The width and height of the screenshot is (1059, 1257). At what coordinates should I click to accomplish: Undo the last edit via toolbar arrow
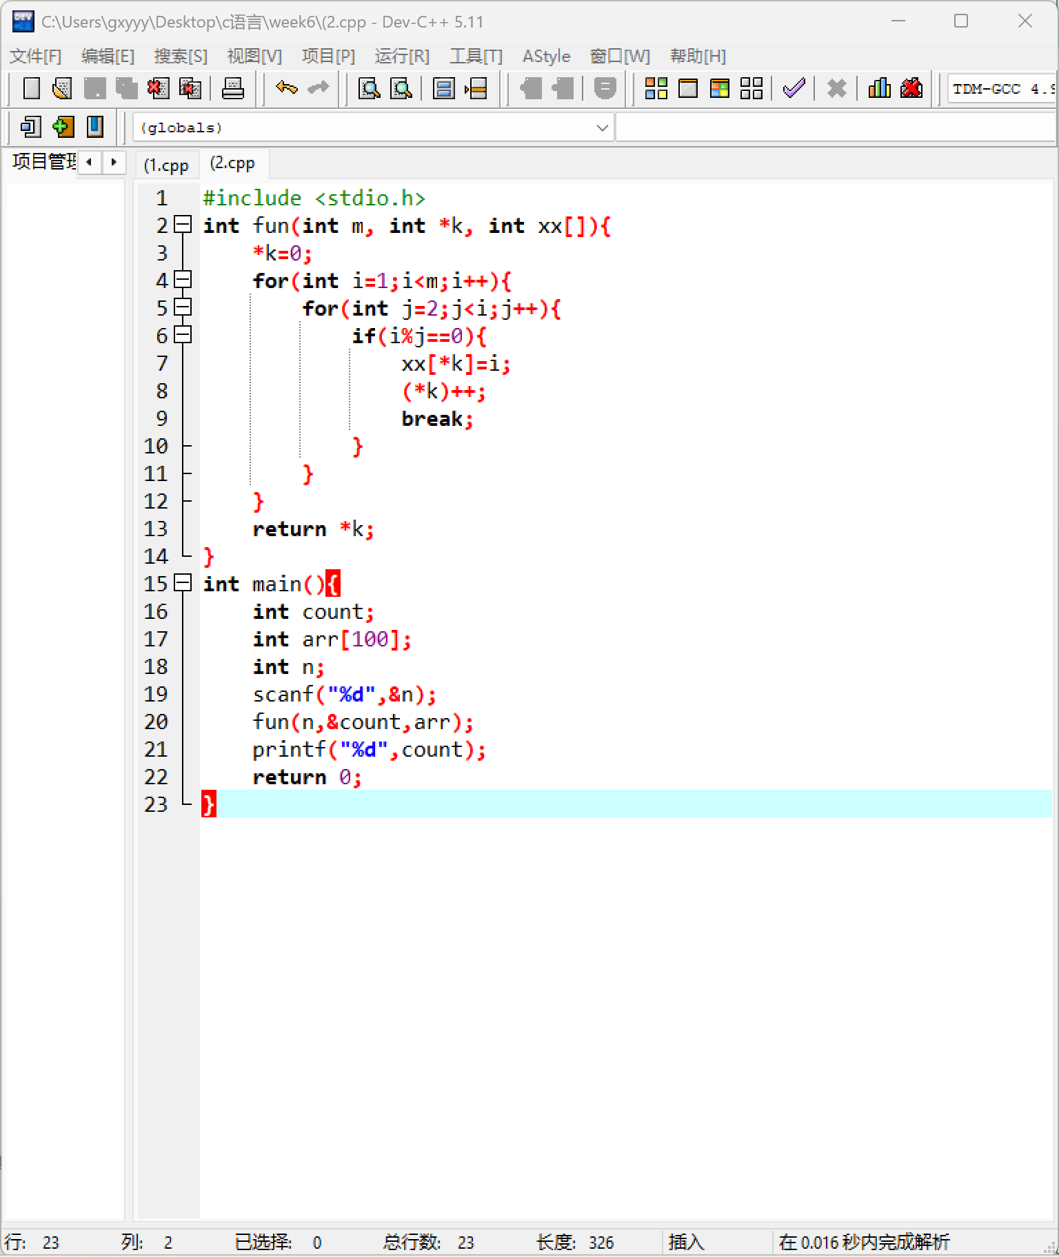286,88
